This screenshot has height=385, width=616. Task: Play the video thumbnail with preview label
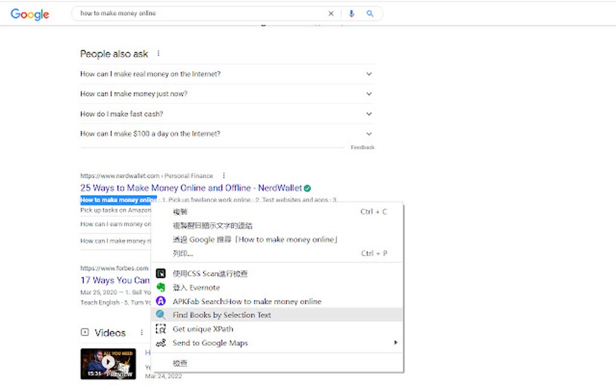click(109, 363)
